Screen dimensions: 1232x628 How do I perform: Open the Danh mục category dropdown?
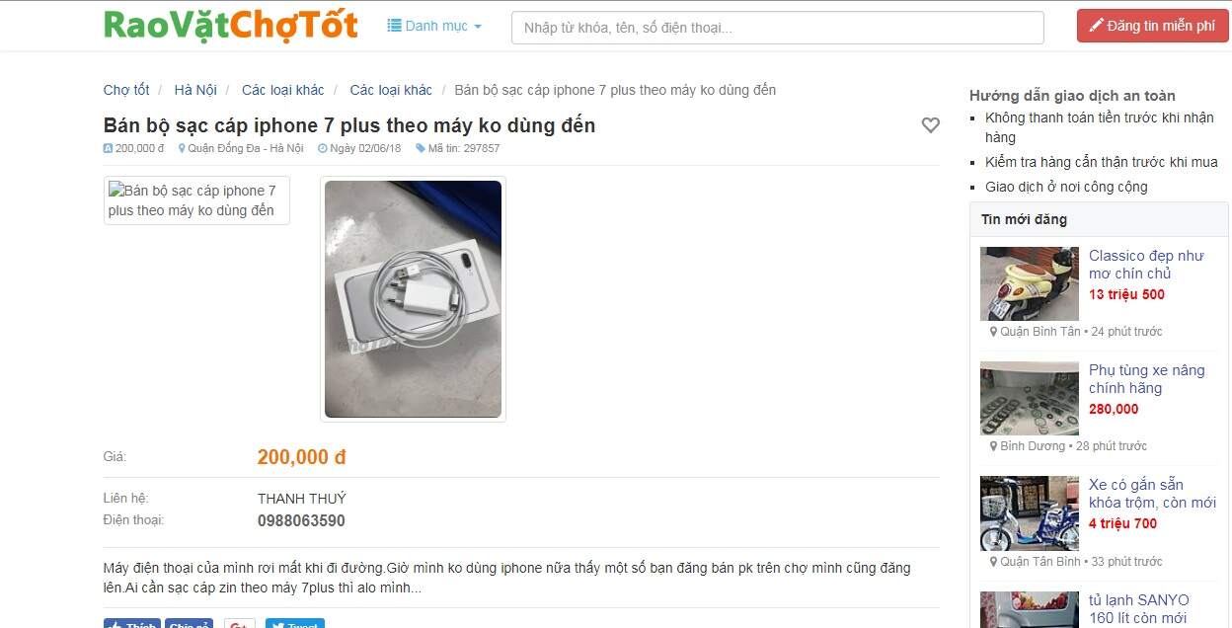pos(434,26)
